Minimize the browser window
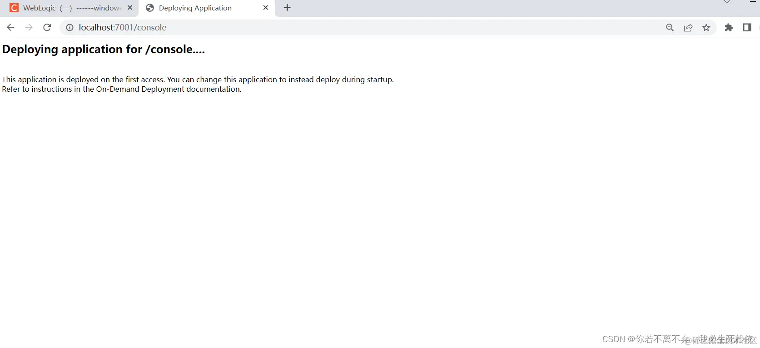Screen dimensions: 760x348 pos(753,2)
